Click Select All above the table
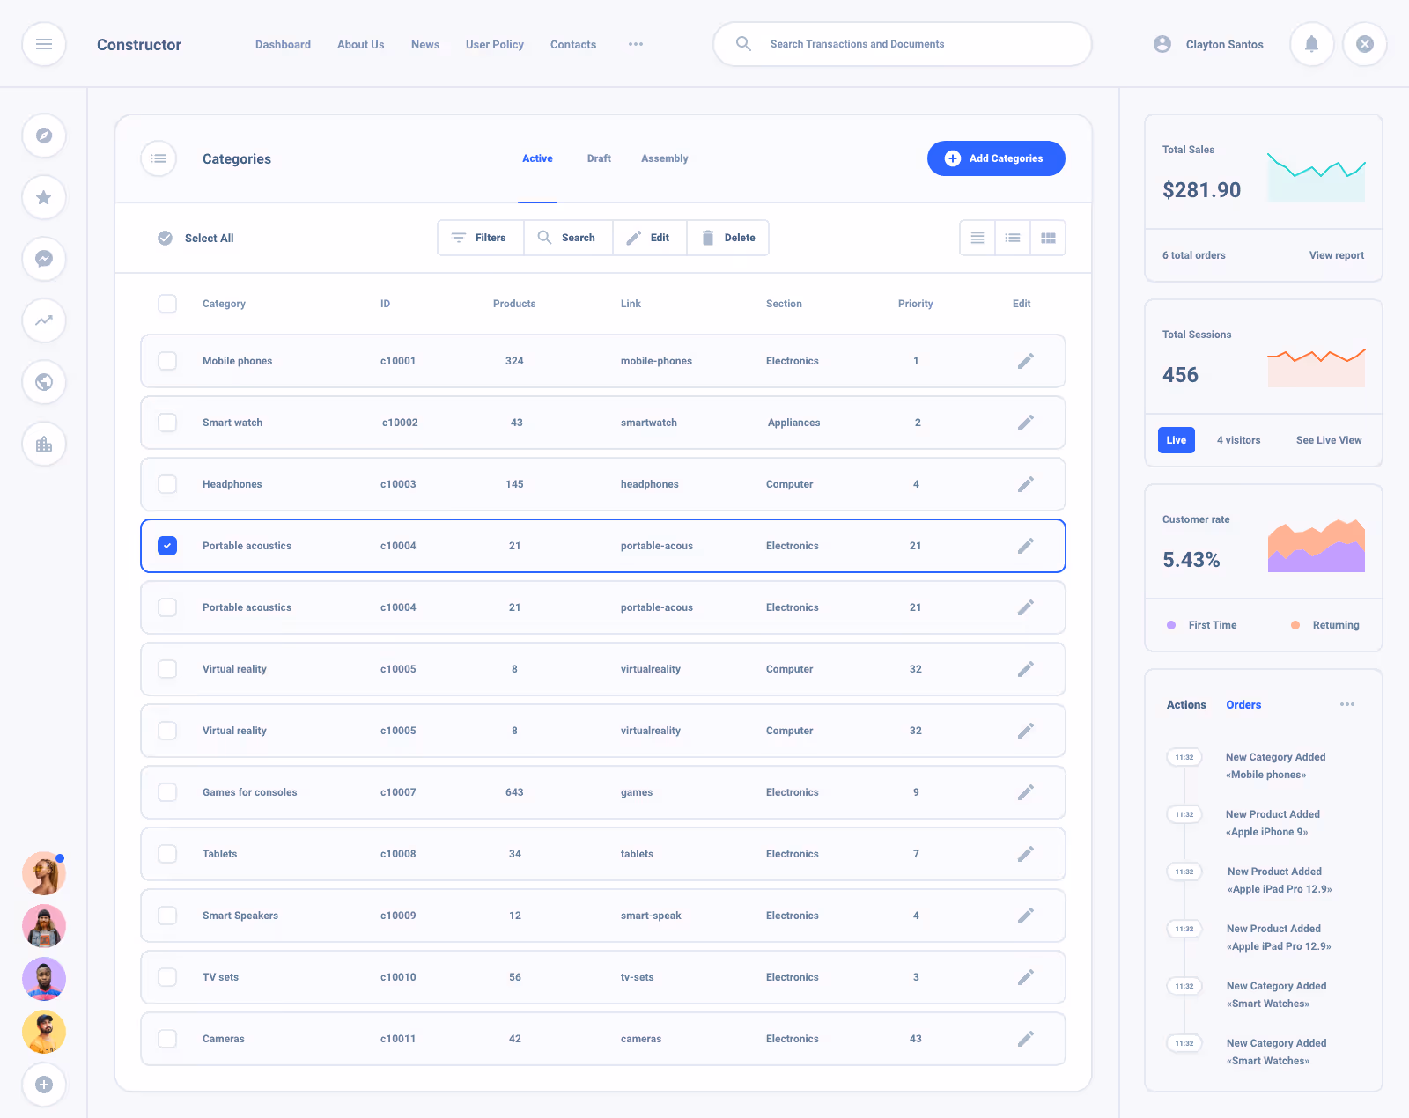The image size is (1409, 1118). pyautogui.click(x=195, y=238)
